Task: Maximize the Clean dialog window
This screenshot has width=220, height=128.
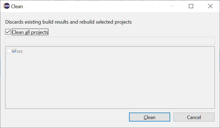Action: coord(191,6)
